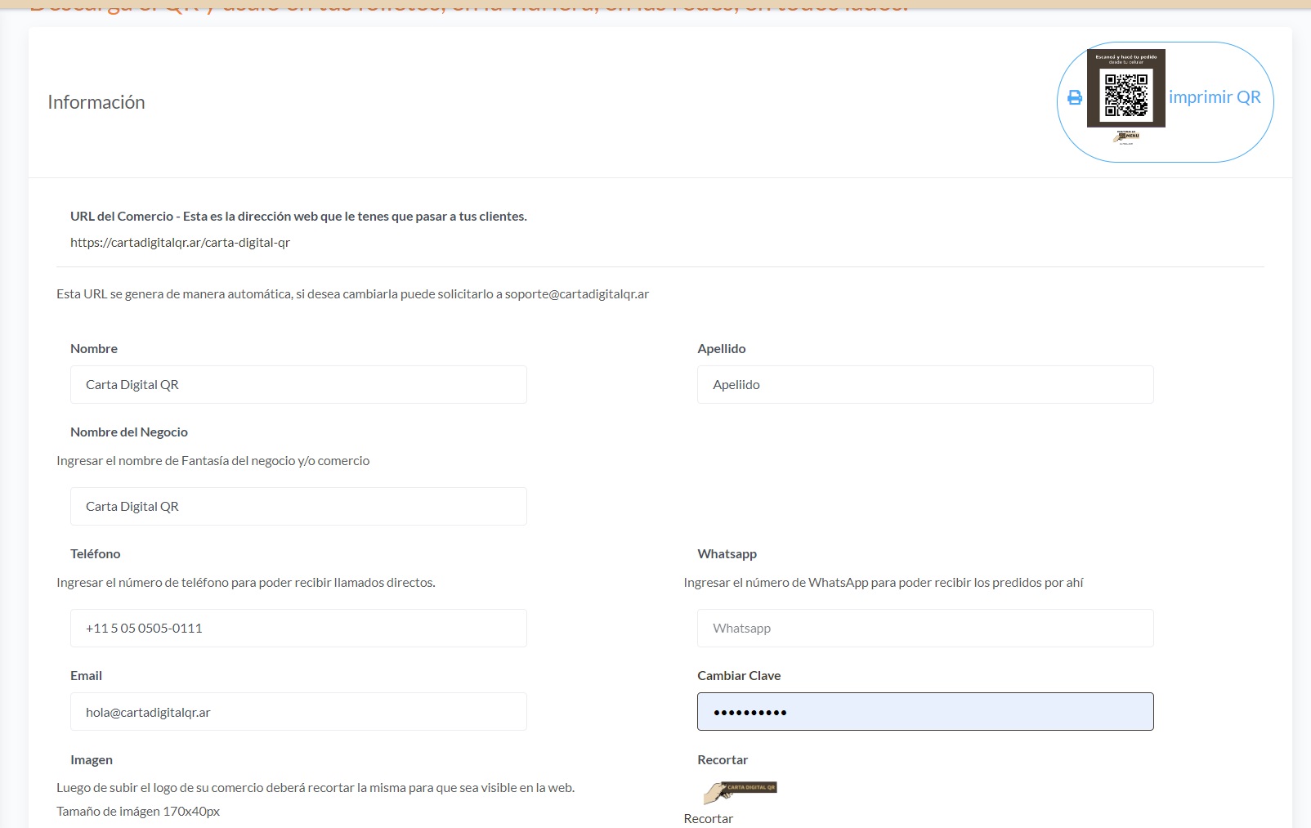The width and height of the screenshot is (1311, 828).
Task: Click the "imprimir QR" link
Action: pyautogui.click(x=1214, y=97)
